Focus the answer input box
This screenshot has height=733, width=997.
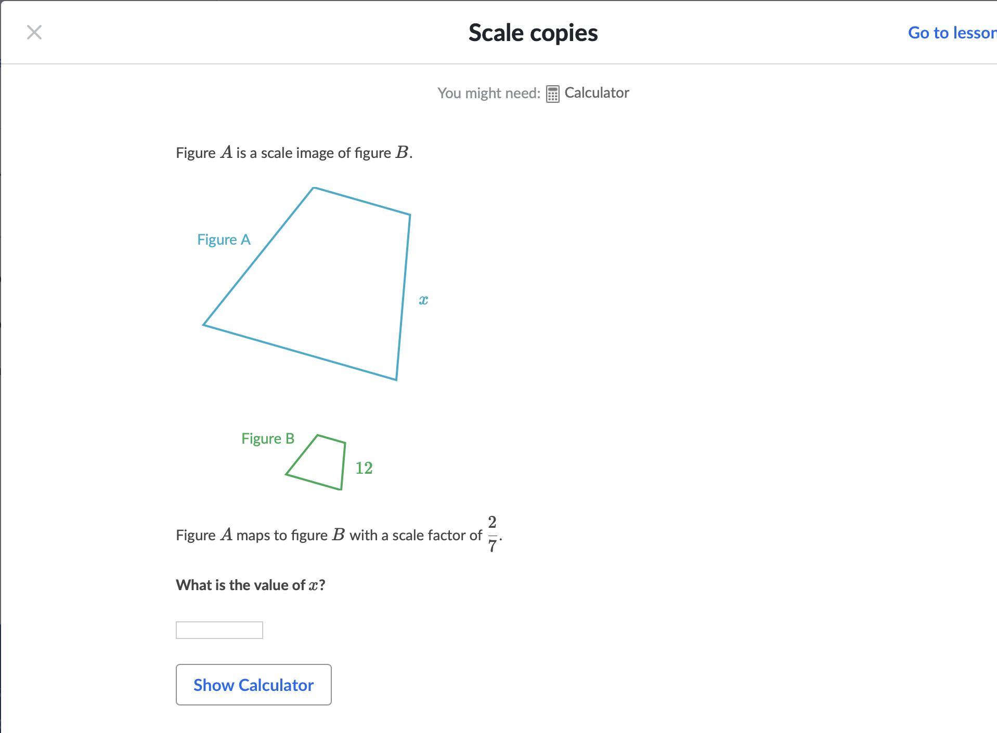(x=219, y=630)
